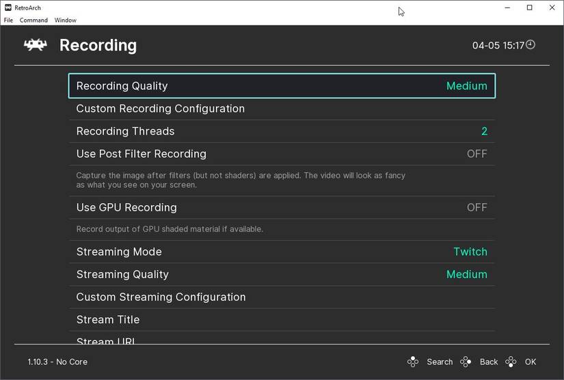Click the Search gamepad button icon

[413, 362]
